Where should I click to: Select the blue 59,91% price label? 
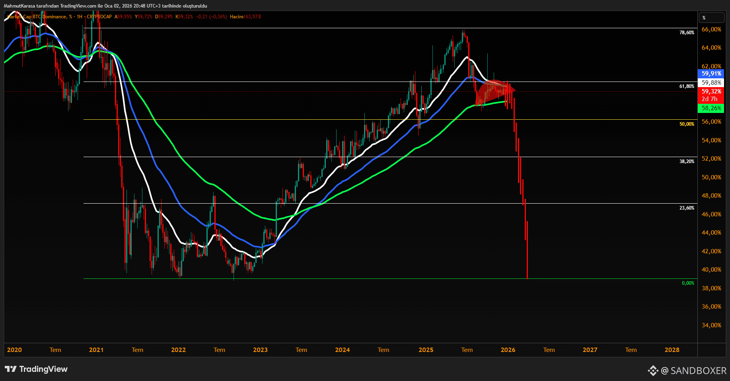[711, 74]
